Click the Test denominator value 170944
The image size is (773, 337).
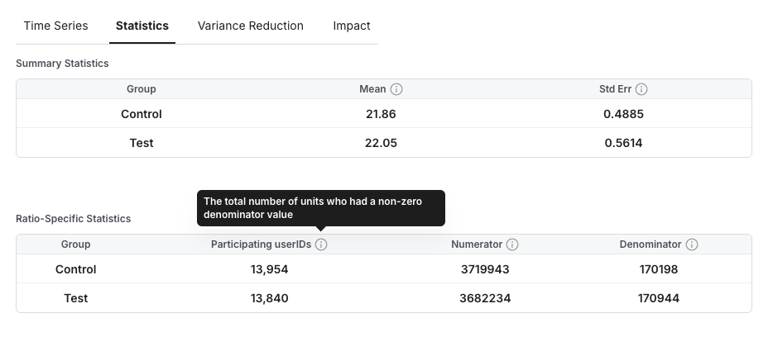[659, 298]
